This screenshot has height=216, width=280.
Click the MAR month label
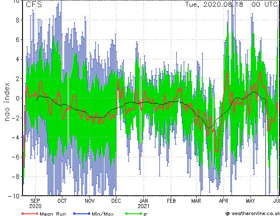pos(196,201)
